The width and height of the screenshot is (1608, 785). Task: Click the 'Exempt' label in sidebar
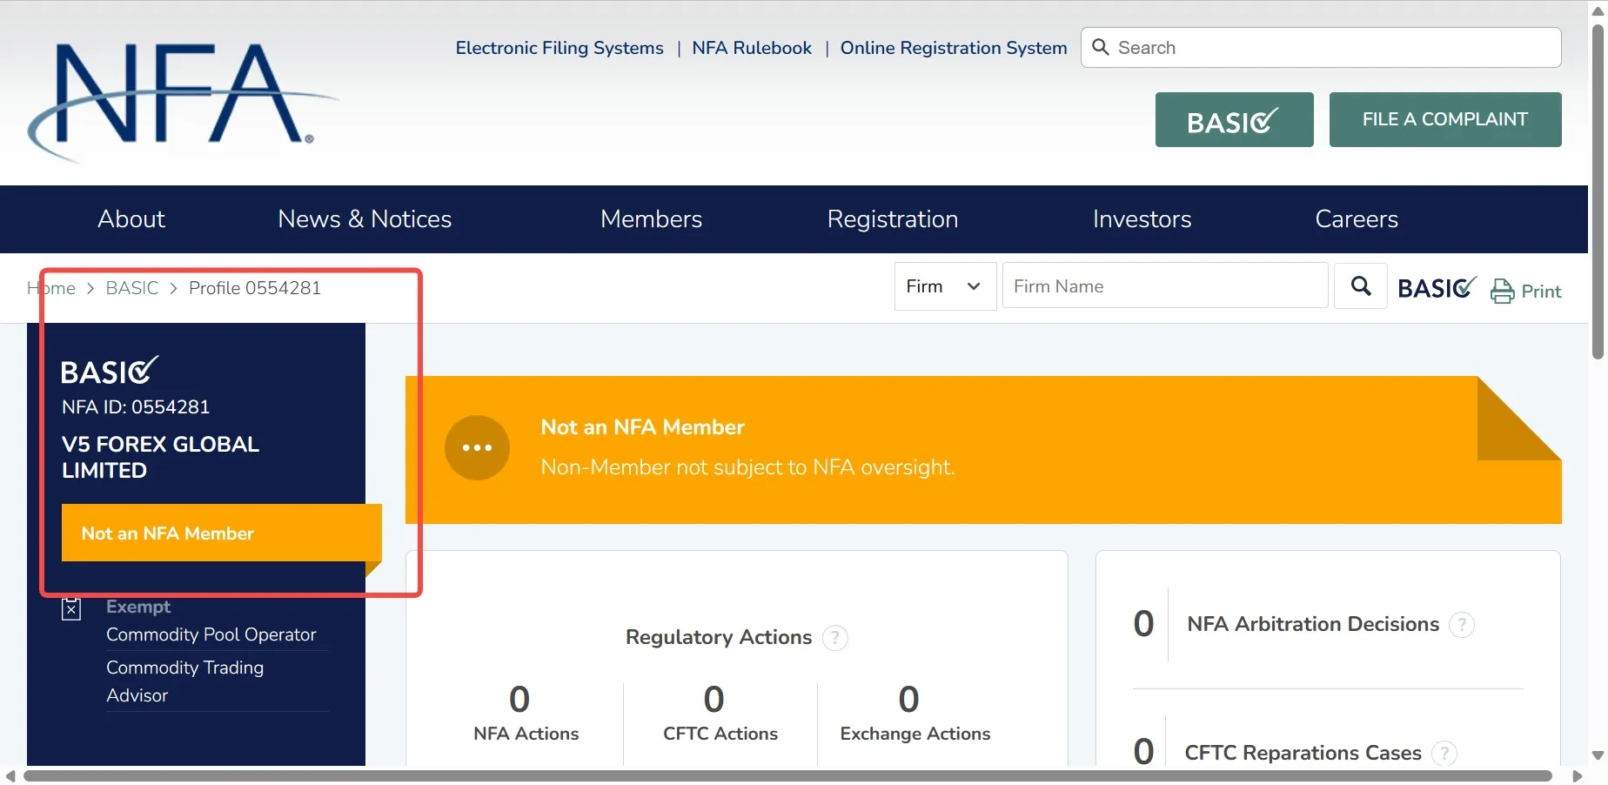tap(138, 607)
